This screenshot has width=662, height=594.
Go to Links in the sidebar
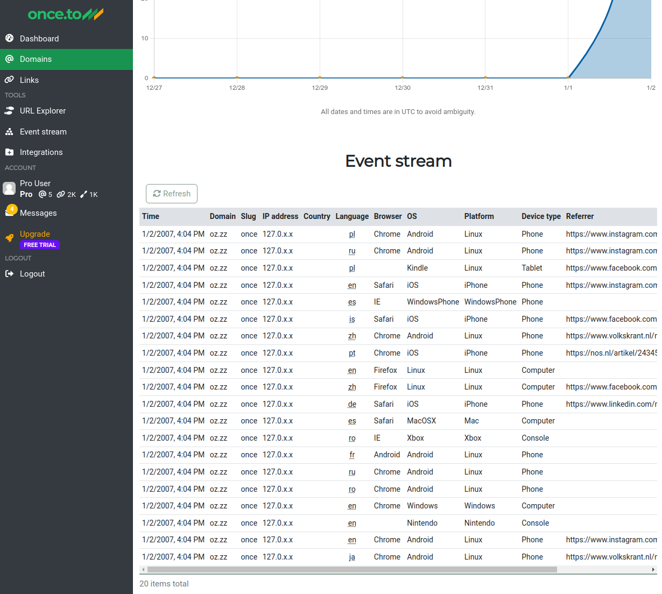coord(66,80)
